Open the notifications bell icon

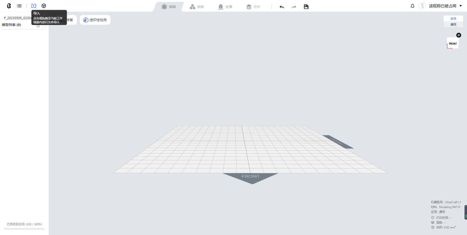(413, 6)
